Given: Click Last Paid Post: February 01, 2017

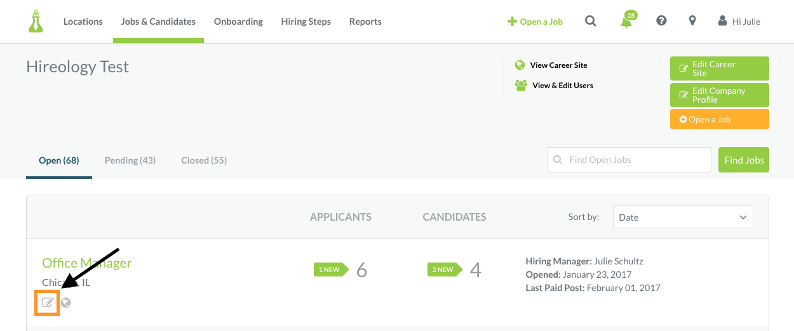Looking at the screenshot, I should [593, 288].
